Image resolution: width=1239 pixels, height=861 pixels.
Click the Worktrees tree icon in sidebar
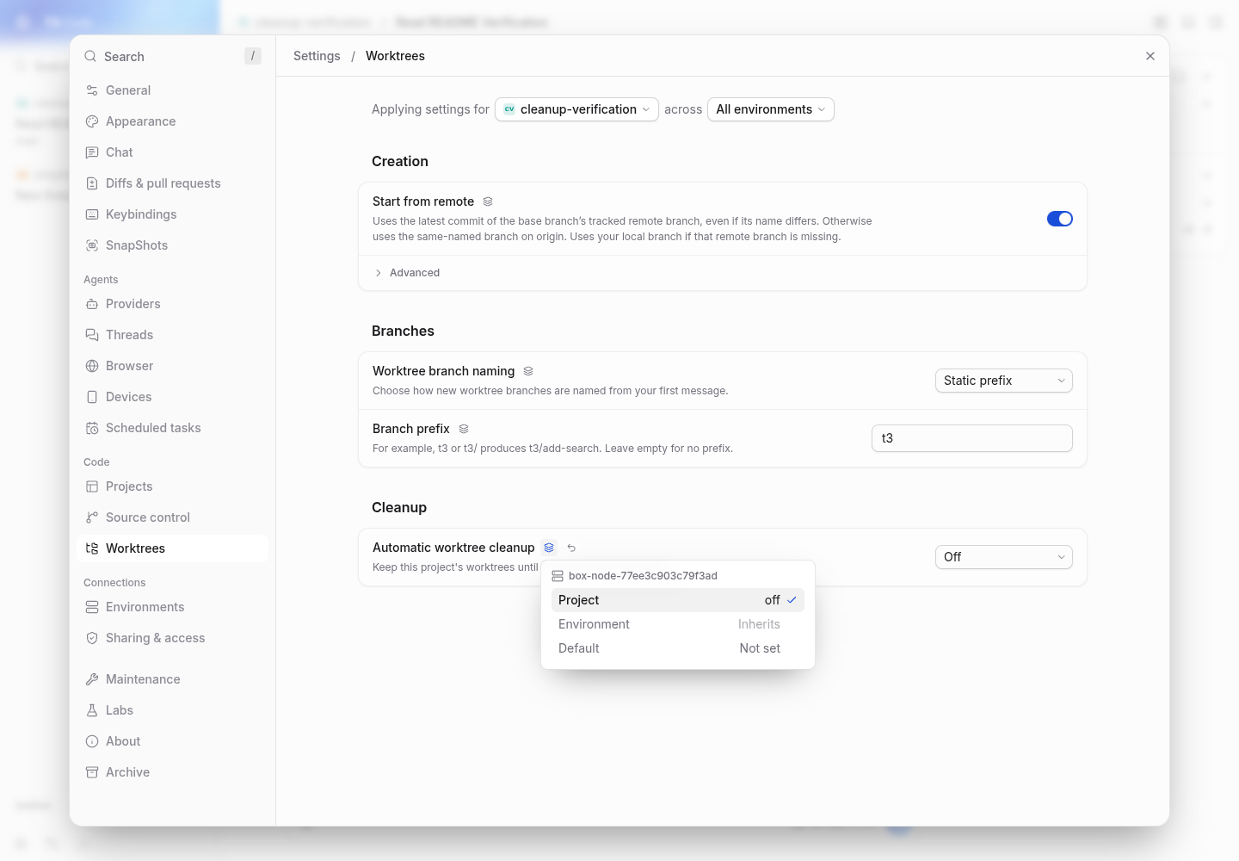click(92, 548)
